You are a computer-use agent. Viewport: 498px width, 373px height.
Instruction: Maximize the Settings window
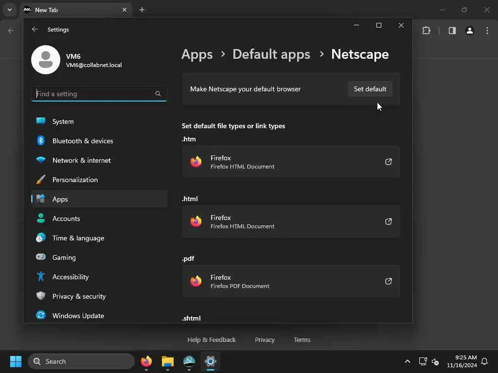[x=378, y=25]
